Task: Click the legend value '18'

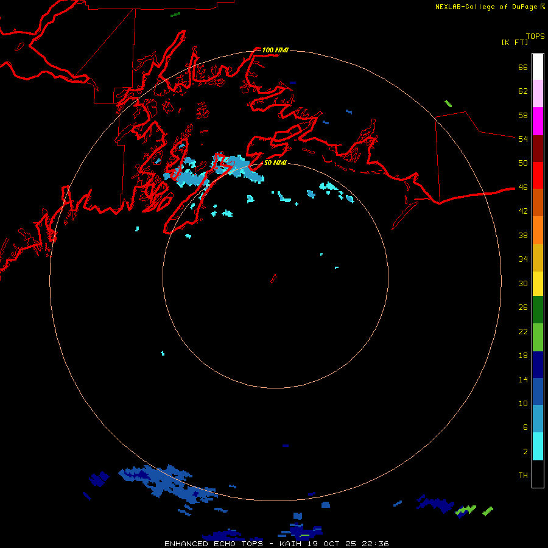Action: [x=523, y=356]
